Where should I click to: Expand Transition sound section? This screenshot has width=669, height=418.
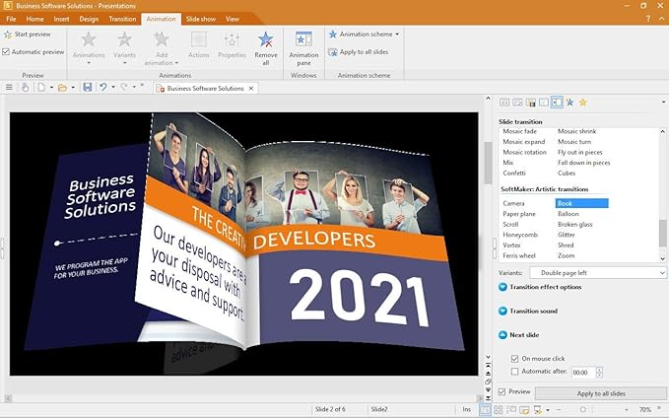pos(502,311)
